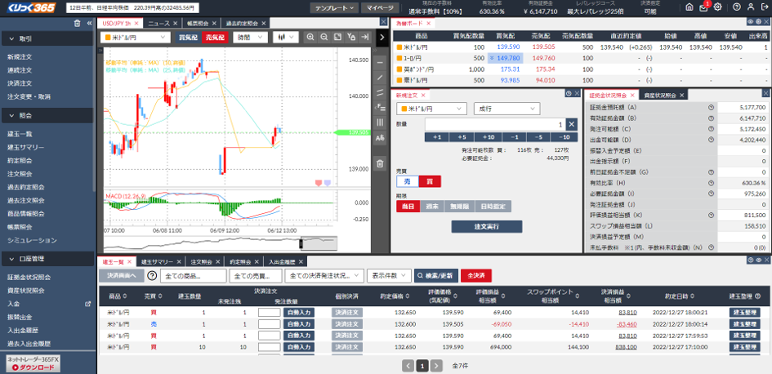The width and height of the screenshot is (772, 374).
Task: Open the user account icon
Action: click(x=750, y=7)
